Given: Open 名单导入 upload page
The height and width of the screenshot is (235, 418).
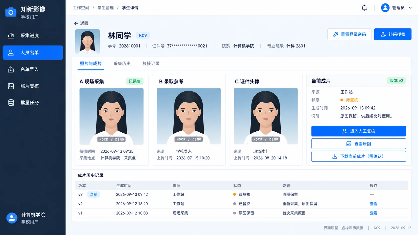Looking at the screenshot, I should 32,69.
